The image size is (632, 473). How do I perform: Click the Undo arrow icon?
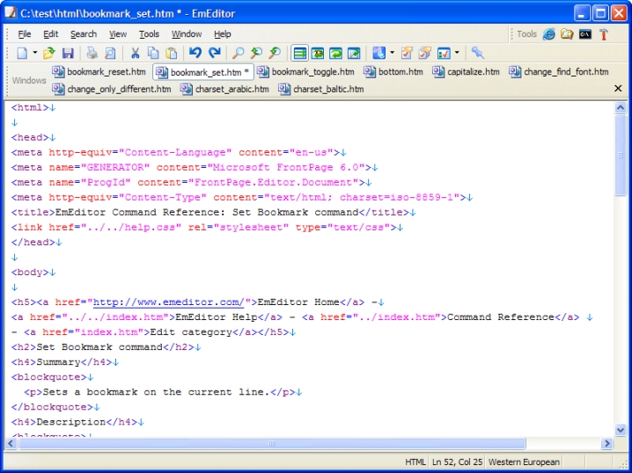[x=195, y=54]
